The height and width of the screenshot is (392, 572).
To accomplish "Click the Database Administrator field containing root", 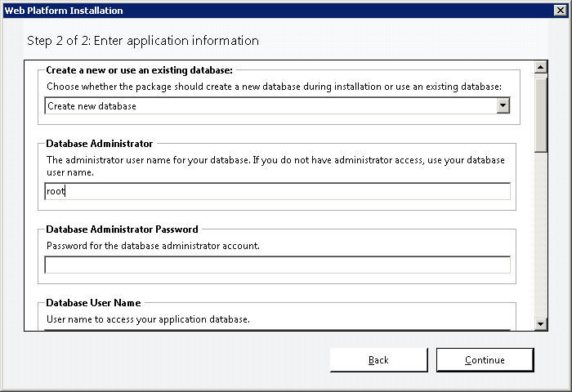I will [277, 191].
